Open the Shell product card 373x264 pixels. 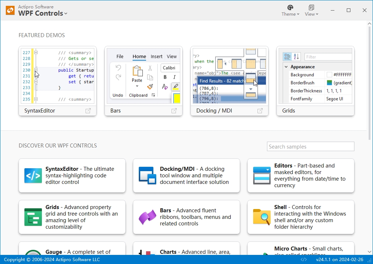point(301,217)
